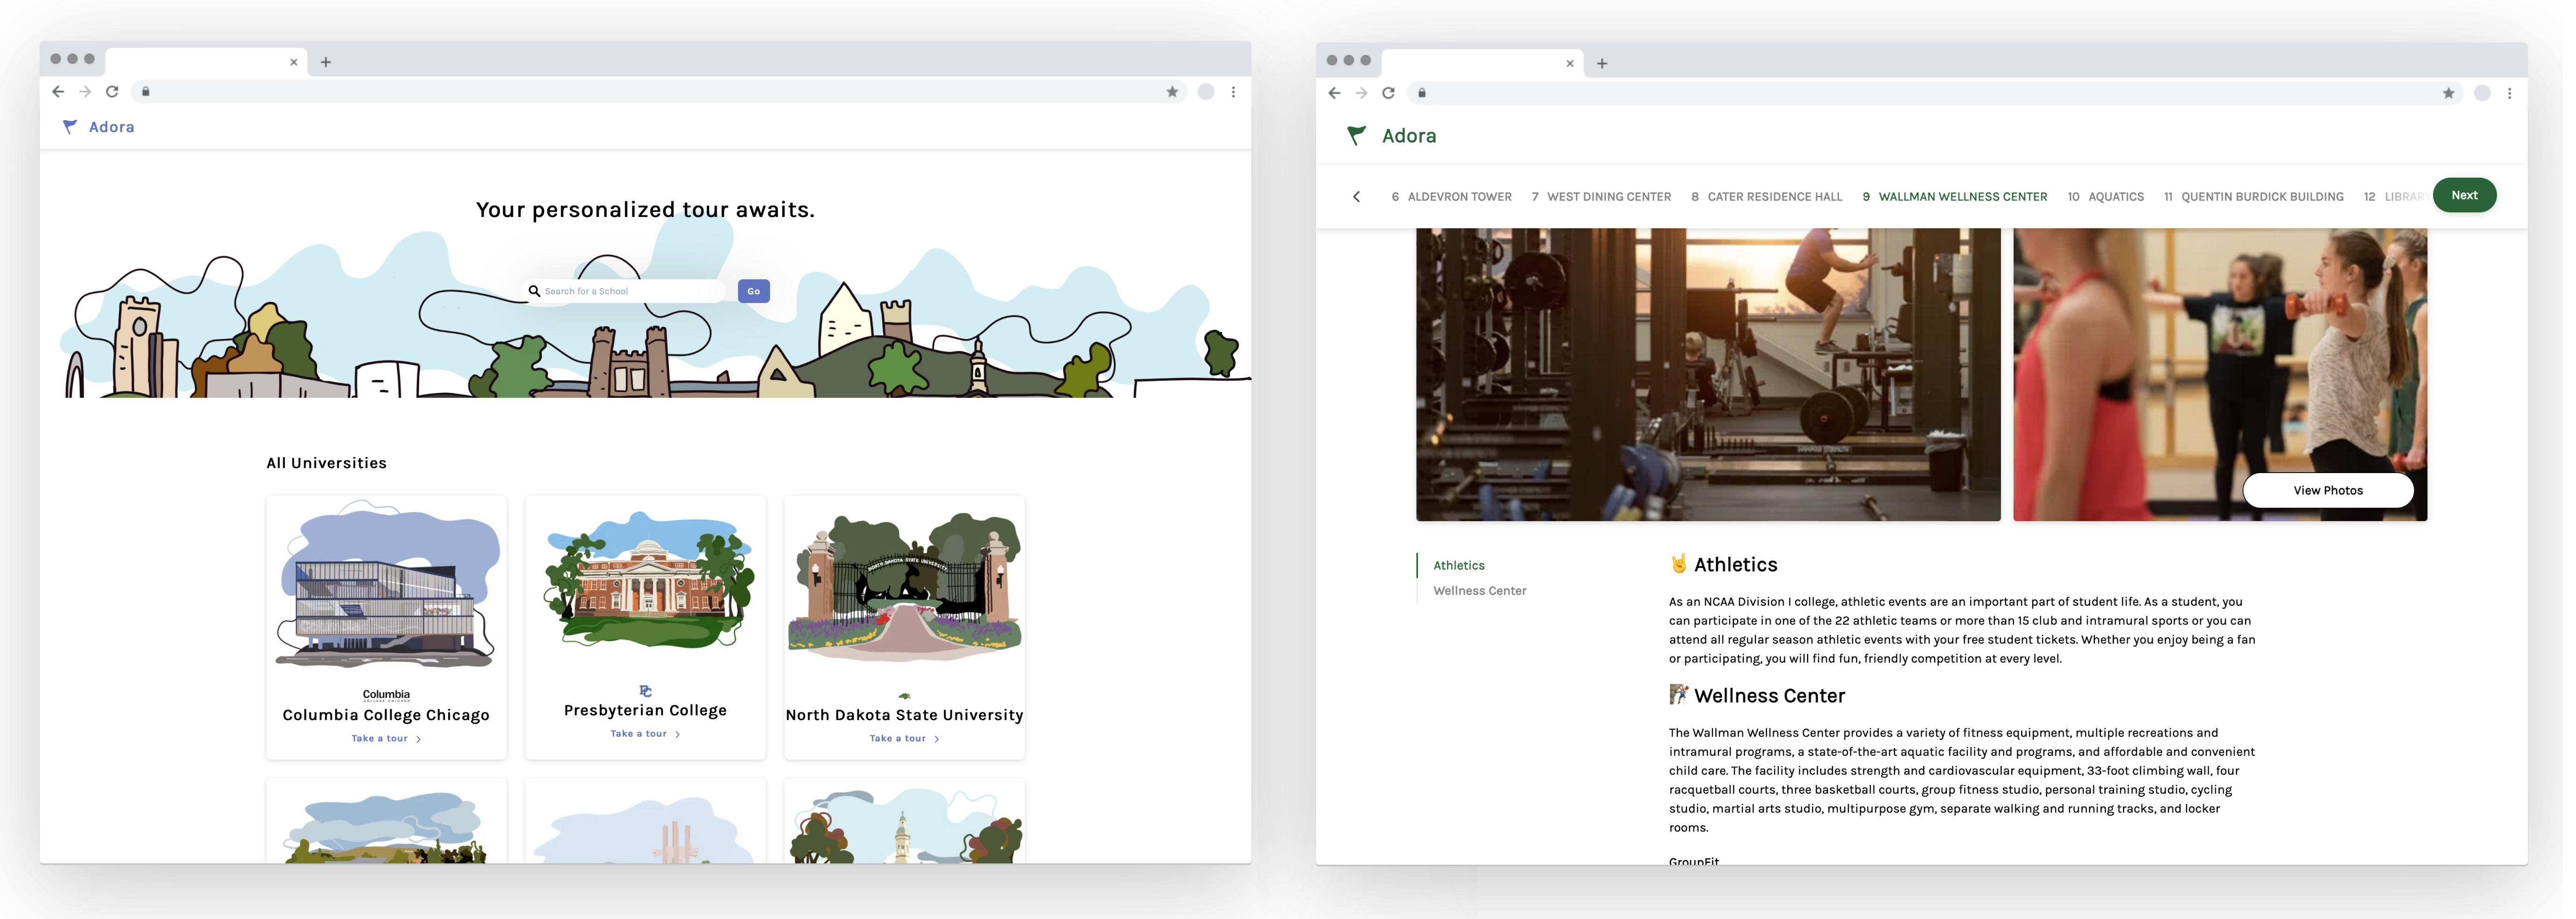Open a new tab in left browser window
This screenshot has width=2576, height=919.
click(326, 62)
